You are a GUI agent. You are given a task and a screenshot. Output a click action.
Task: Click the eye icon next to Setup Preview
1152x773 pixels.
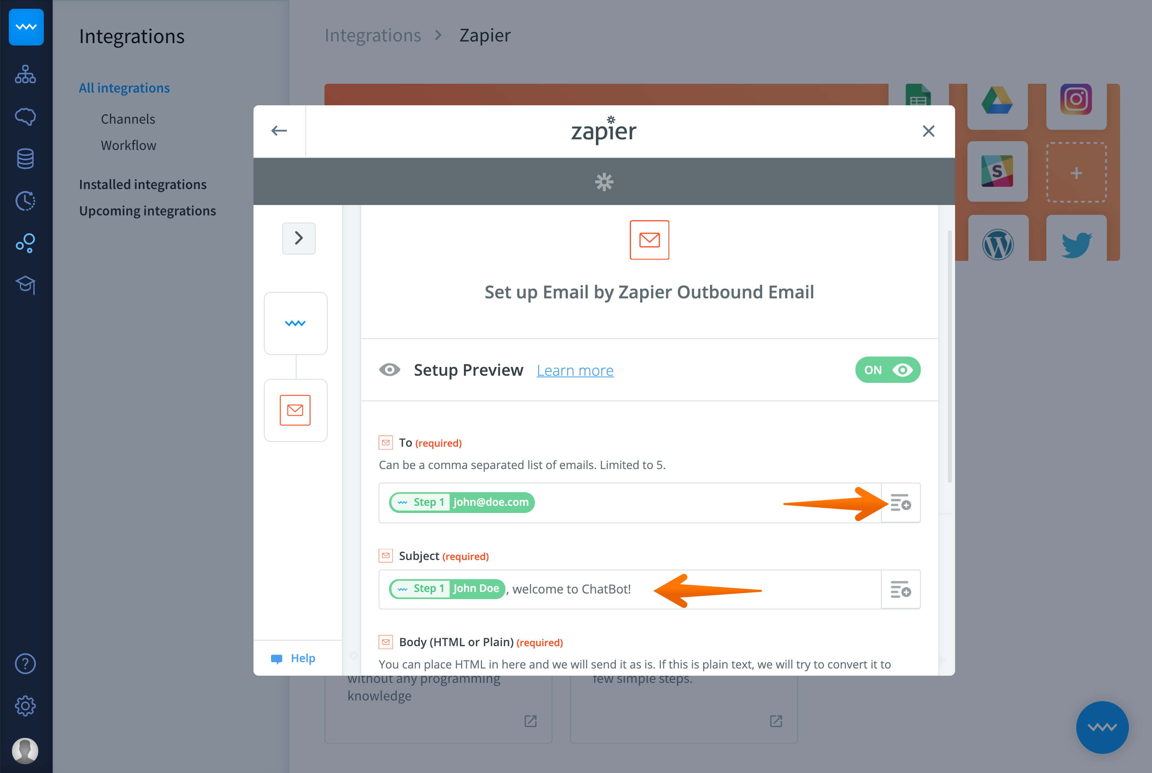coord(390,370)
